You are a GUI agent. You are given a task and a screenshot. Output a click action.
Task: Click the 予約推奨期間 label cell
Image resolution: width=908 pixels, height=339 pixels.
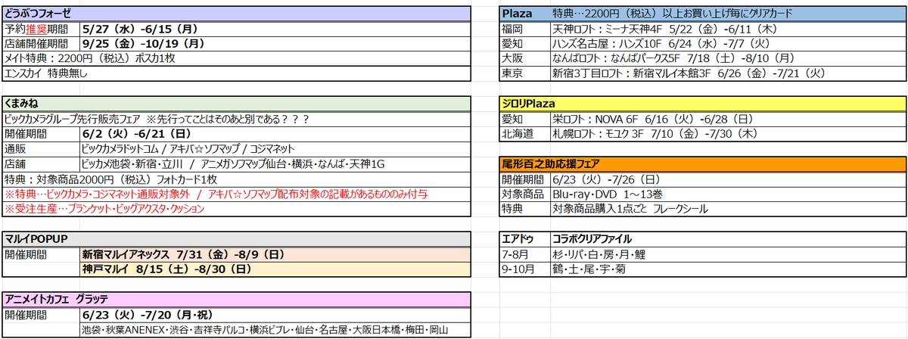tap(41, 29)
